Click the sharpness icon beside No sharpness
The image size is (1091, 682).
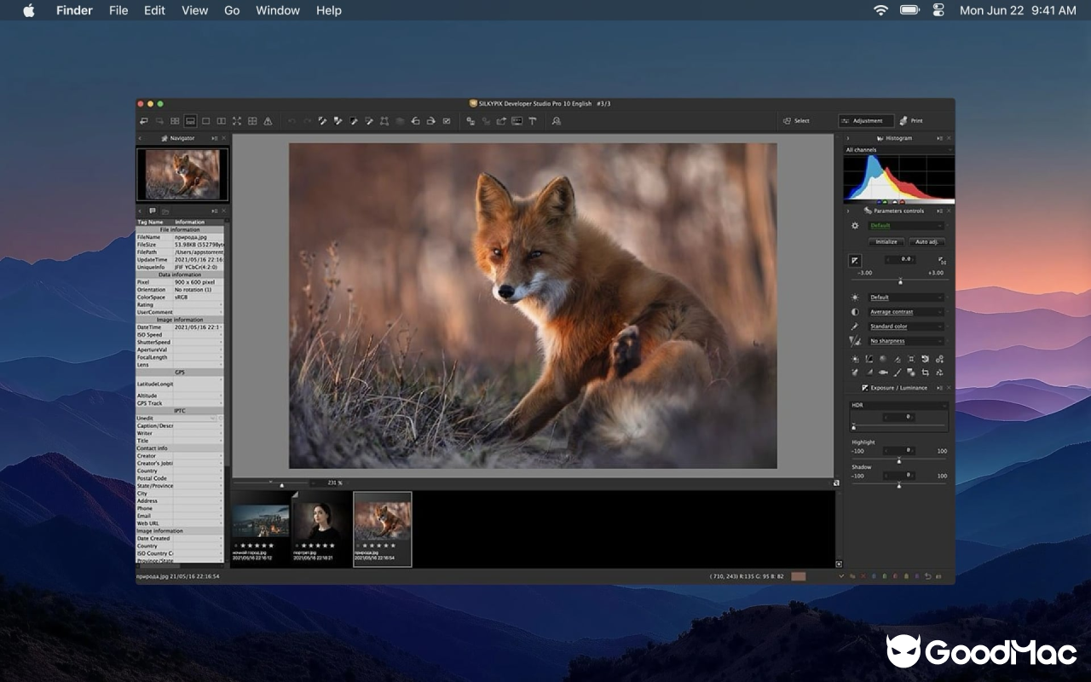tap(855, 341)
